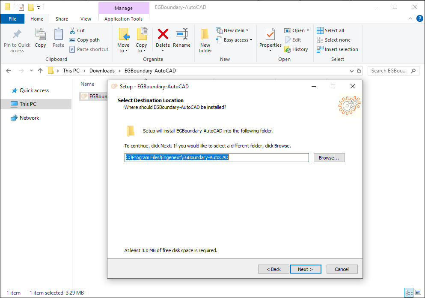Open the Properties button dropdown arrow

(270, 51)
